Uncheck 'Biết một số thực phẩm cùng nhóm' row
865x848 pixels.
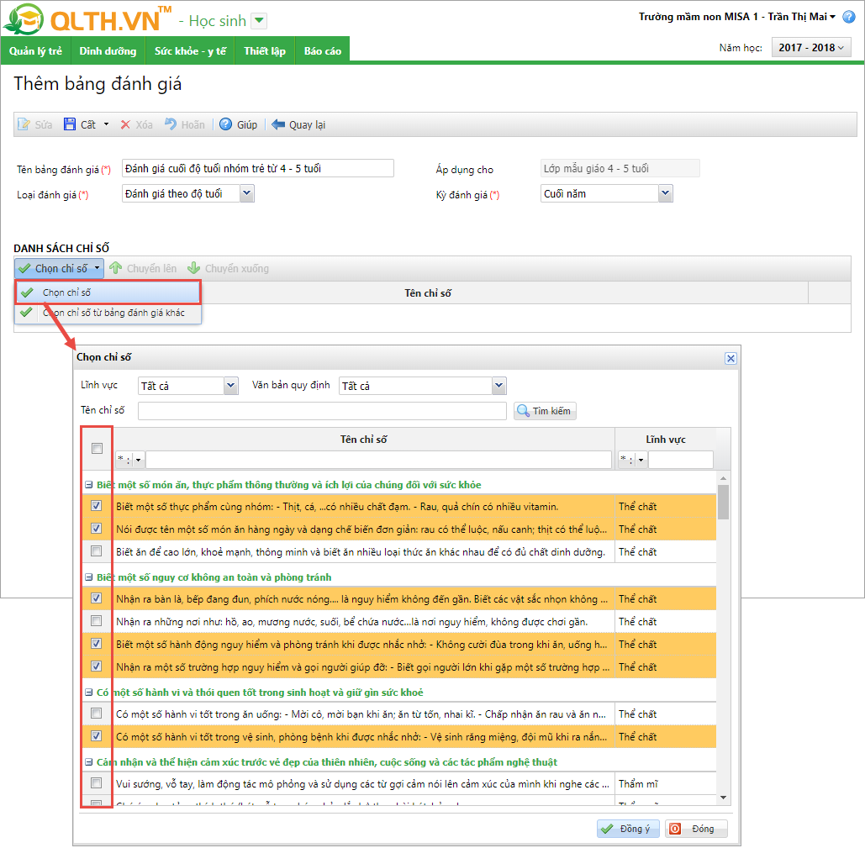point(97,506)
